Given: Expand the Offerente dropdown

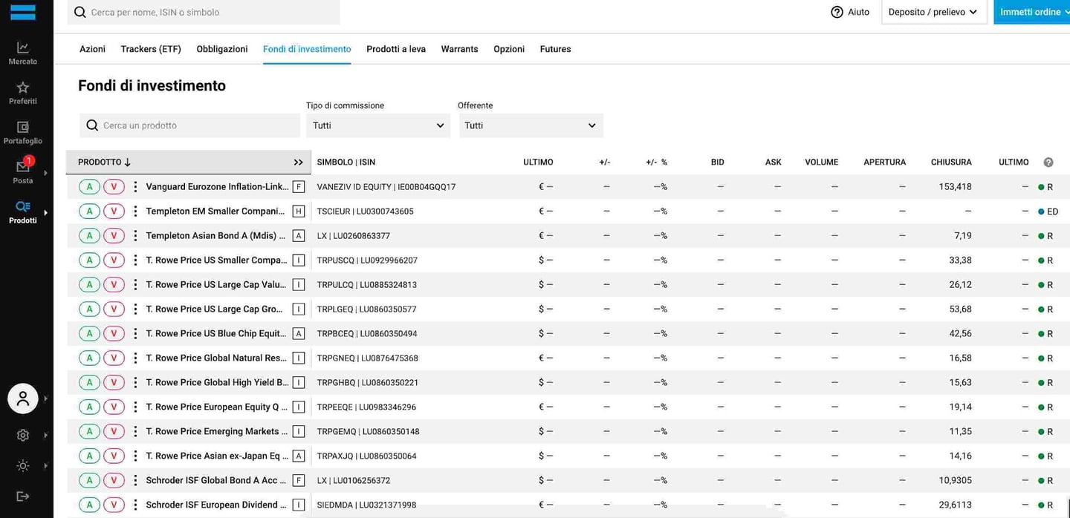Looking at the screenshot, I should pos(531,125).
